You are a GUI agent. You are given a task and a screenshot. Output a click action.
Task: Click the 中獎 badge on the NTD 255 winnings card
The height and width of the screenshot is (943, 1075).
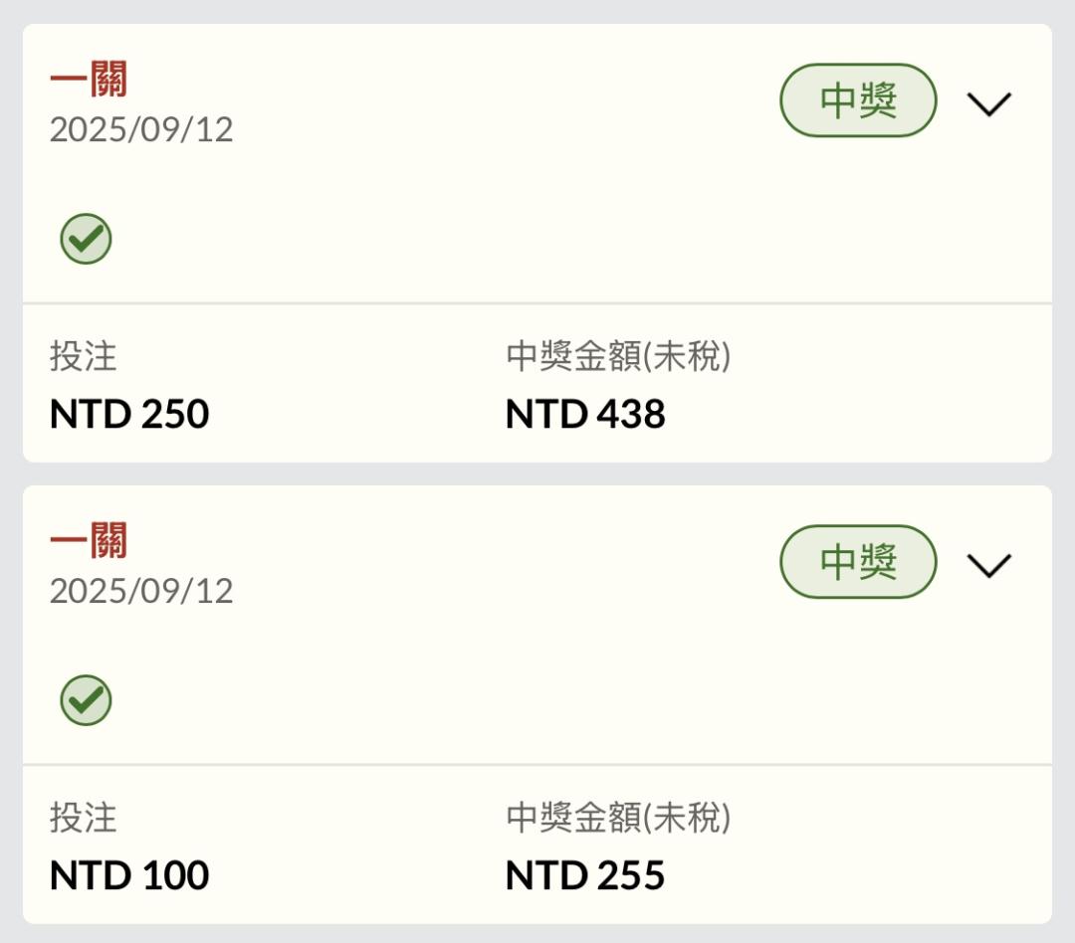point(858,562)
